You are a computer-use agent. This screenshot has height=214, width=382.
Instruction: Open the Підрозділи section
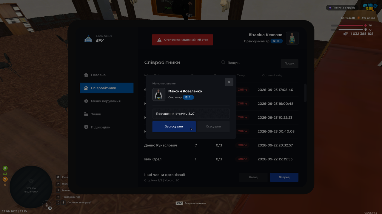click(107, 127)
